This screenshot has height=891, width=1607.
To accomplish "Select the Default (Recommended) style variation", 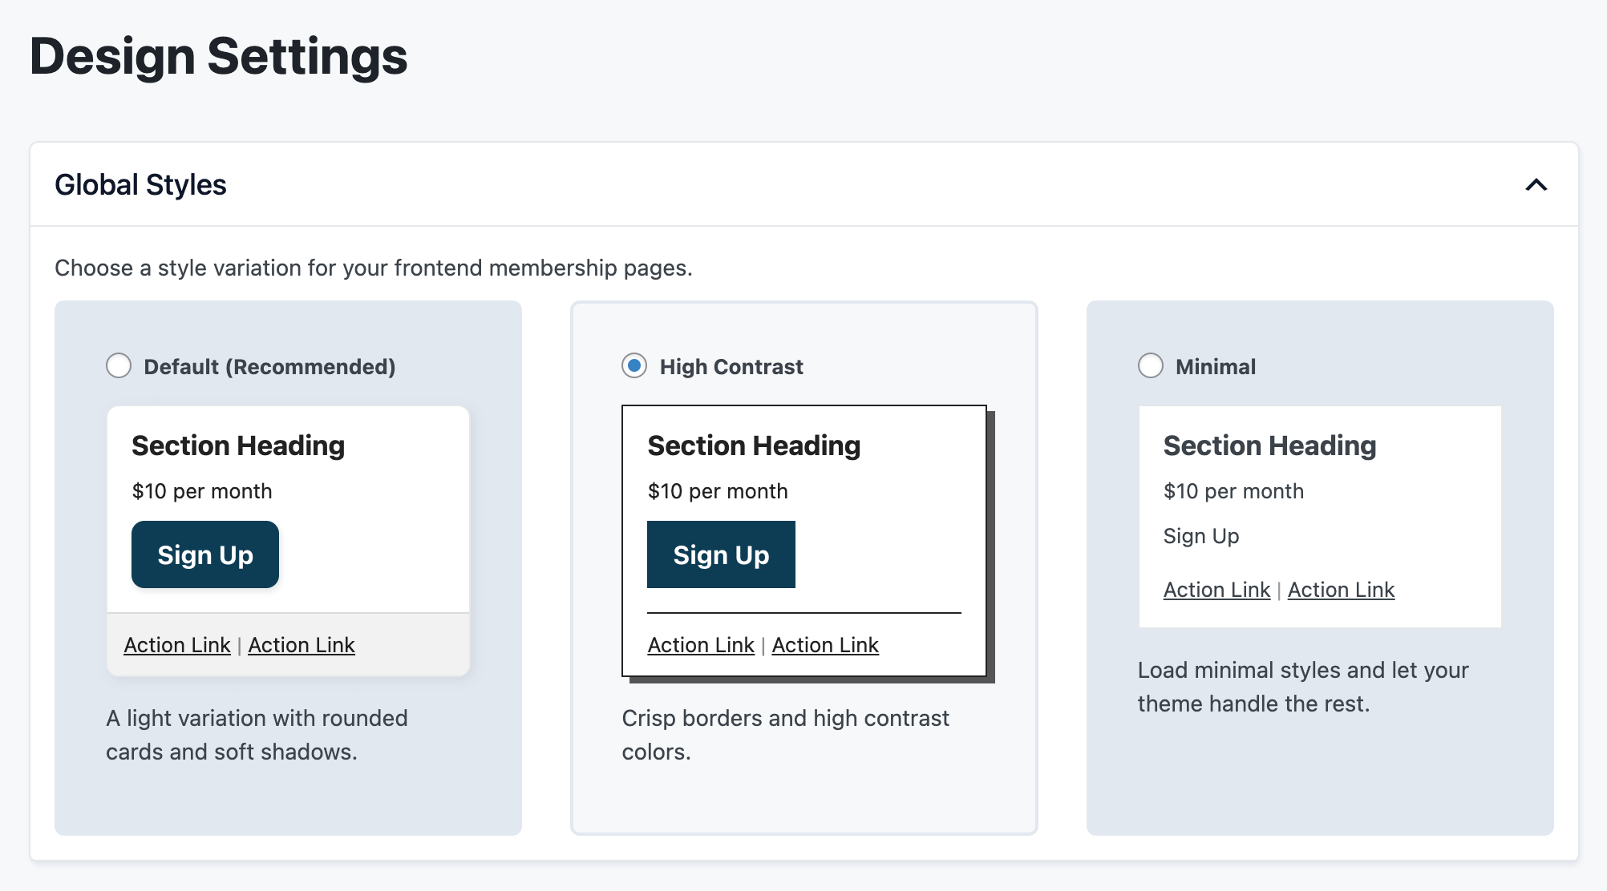I will [119, 366].
